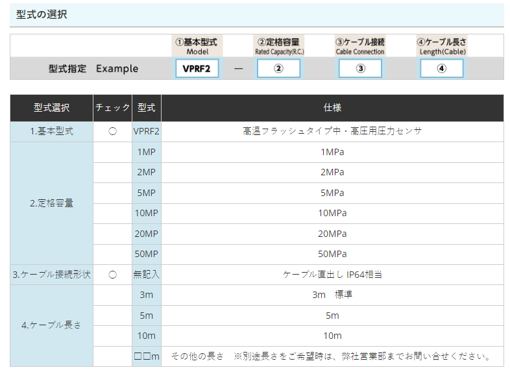Click the 20MP model code cell
The image size is (510, 372).
[x=147, y=234]
